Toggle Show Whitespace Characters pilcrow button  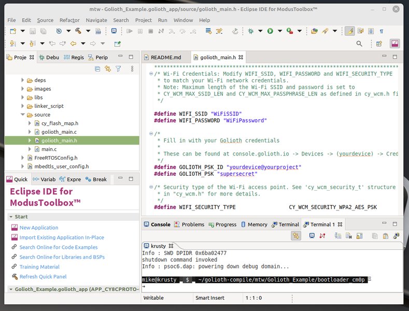click(382, 31)
